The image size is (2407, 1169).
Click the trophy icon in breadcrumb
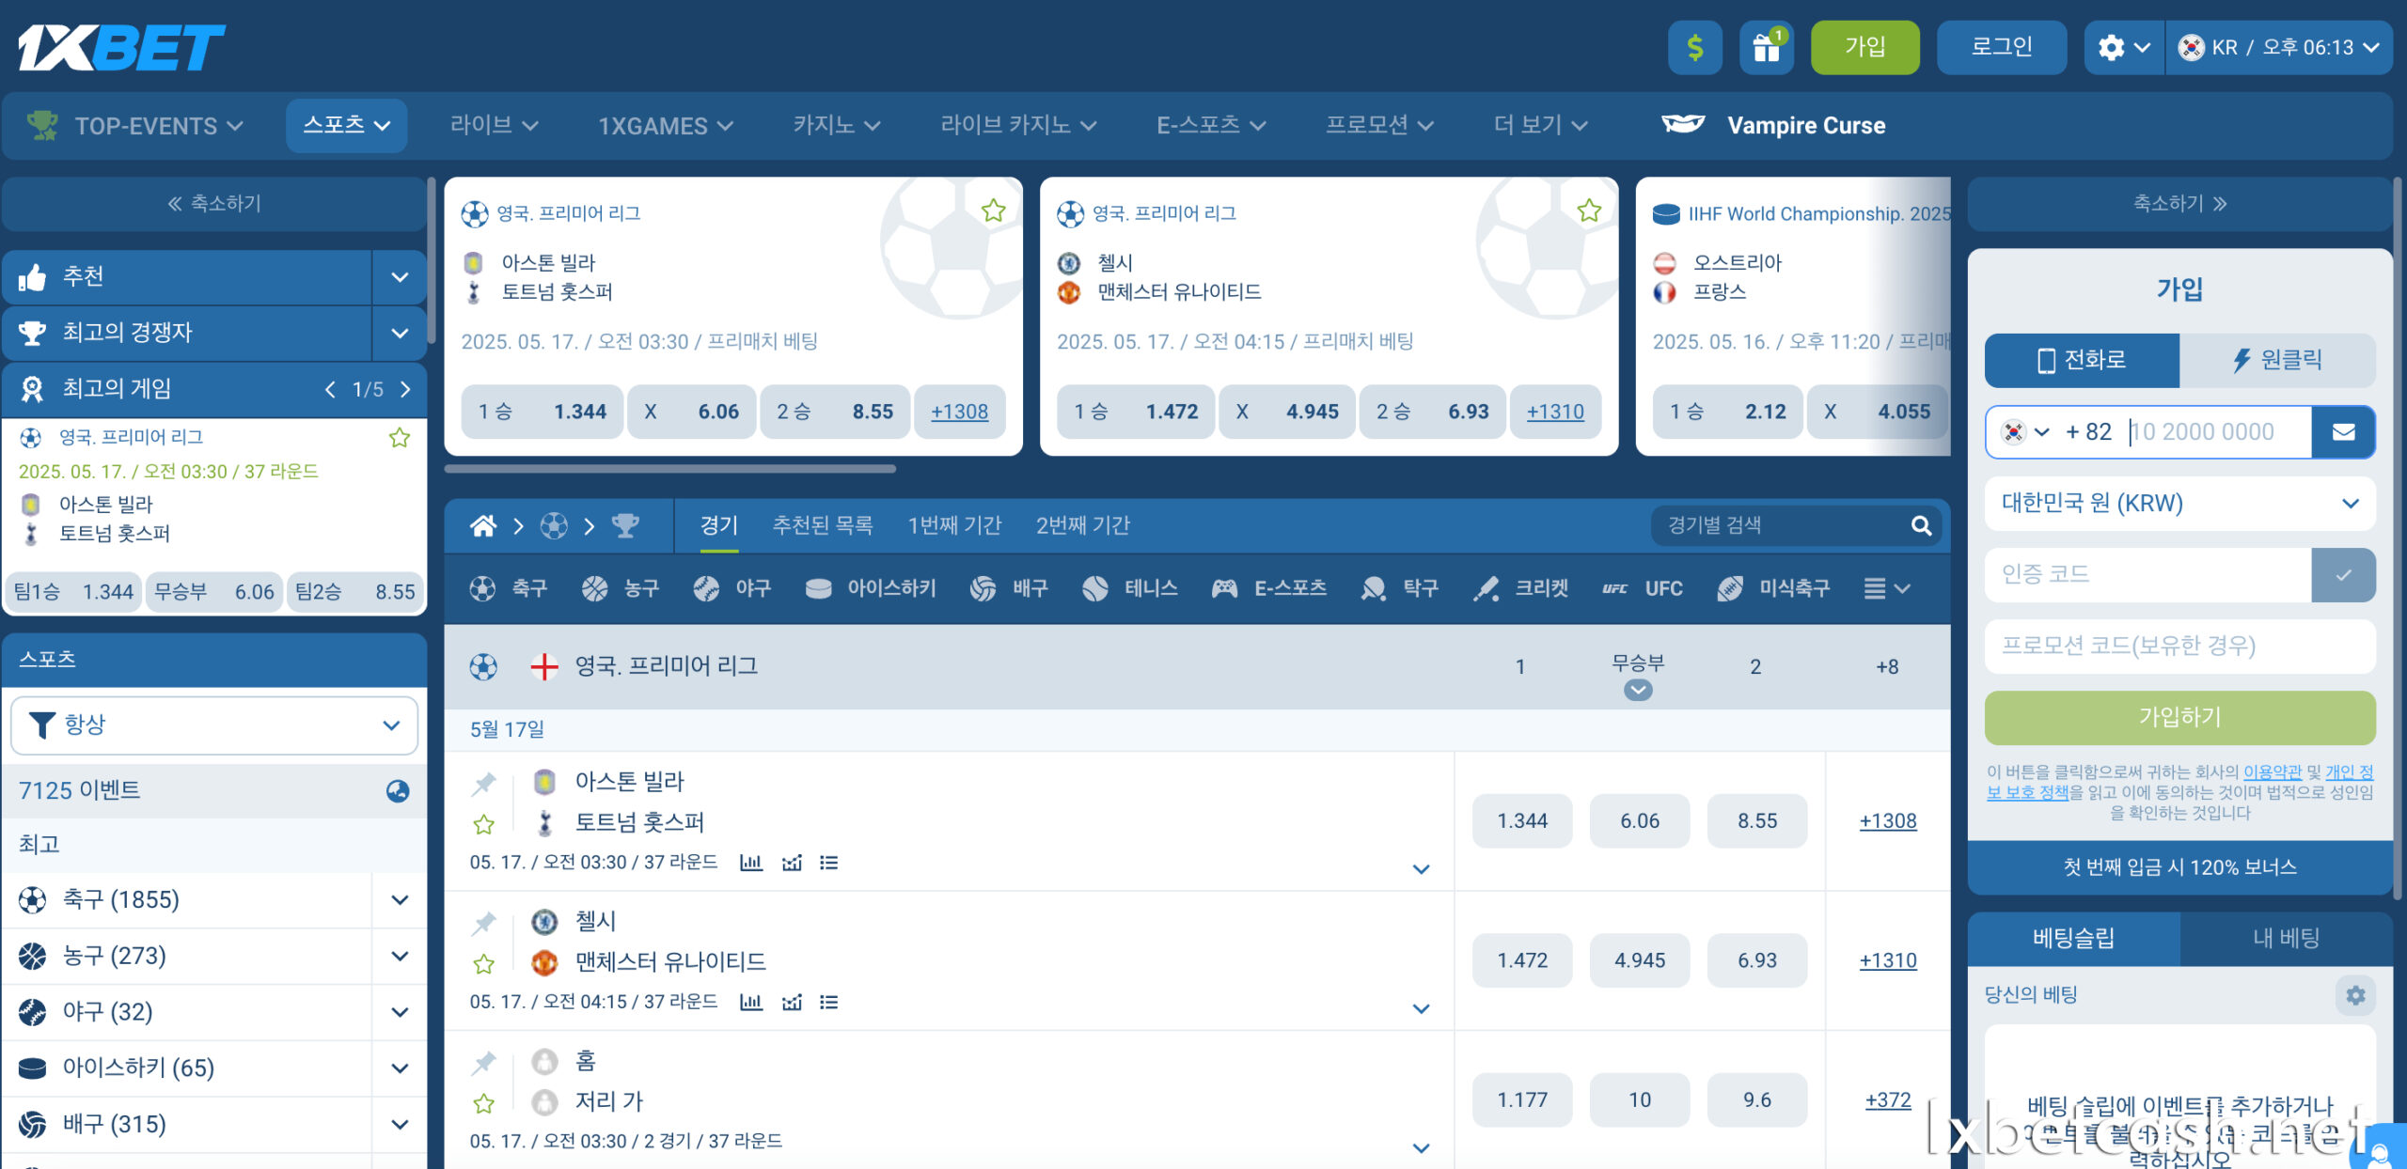click(x=625, y=525)
